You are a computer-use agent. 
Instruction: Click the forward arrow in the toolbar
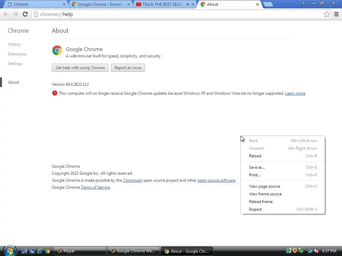(15, 14)
